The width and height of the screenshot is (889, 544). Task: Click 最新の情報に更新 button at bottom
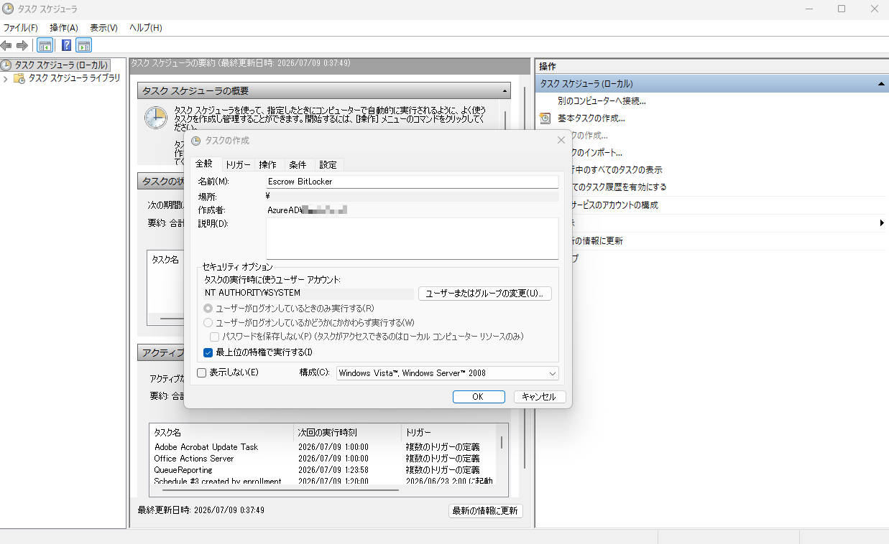coord(485,511)
